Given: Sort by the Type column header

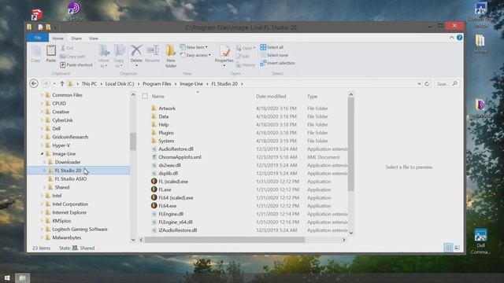Looking at the screenshot, I should point(312,96).
